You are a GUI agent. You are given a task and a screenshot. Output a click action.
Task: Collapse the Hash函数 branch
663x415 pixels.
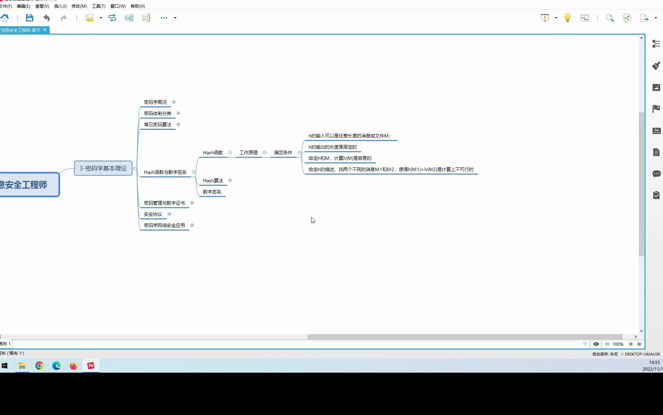[x=230, y=153]
